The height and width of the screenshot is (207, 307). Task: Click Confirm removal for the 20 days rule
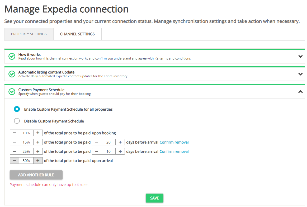click(x=174, y=142)
